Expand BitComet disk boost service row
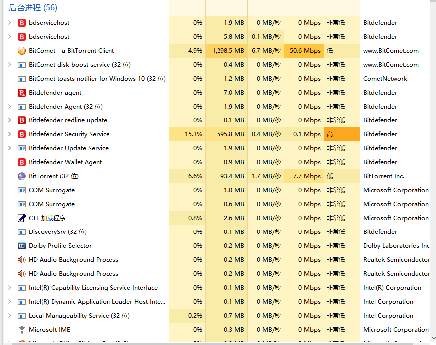The width and height of the screenshot is (436, 345). pyautogui.click(x=10, y=65)
